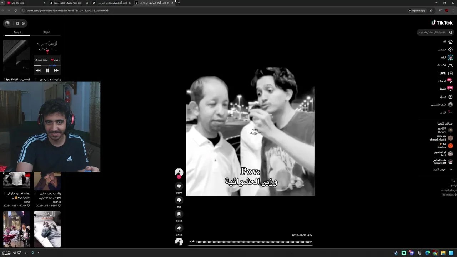Show hidden system tray icons
The image size is (457, 257).
(x=38, y=253)
